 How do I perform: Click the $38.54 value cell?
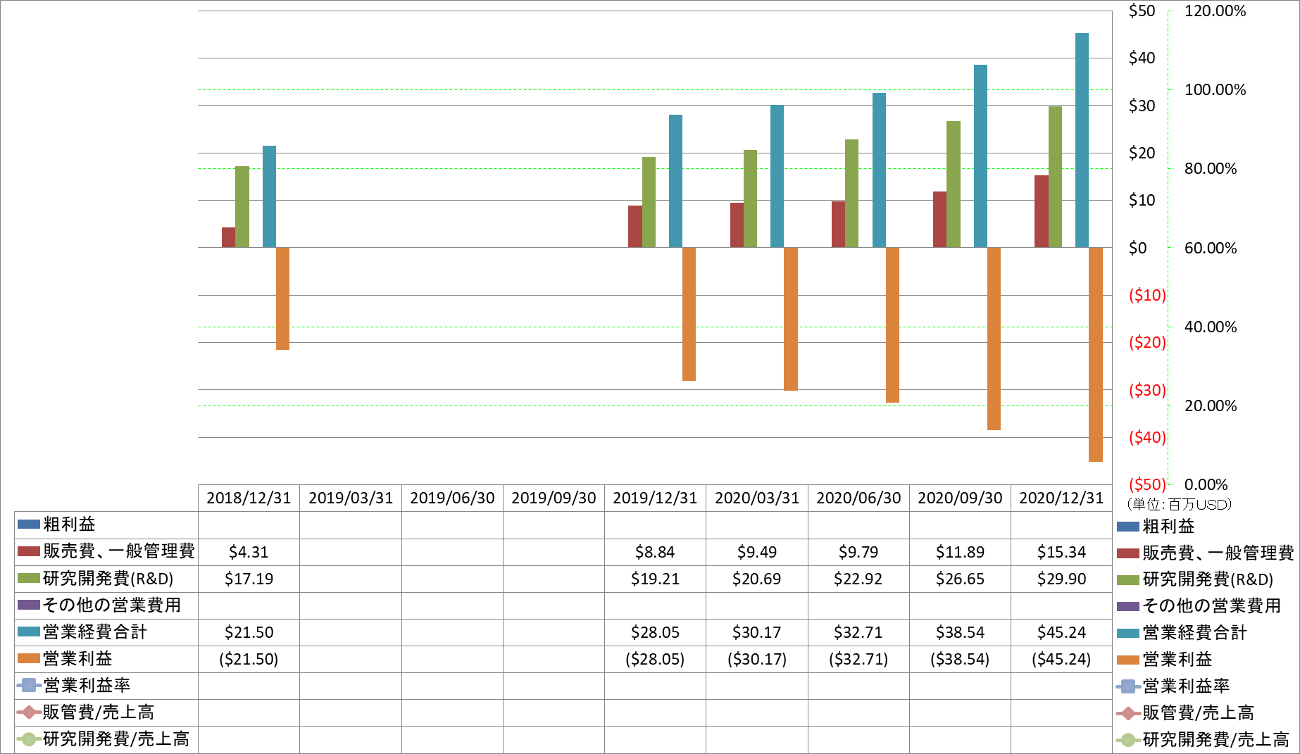(960, 632)
